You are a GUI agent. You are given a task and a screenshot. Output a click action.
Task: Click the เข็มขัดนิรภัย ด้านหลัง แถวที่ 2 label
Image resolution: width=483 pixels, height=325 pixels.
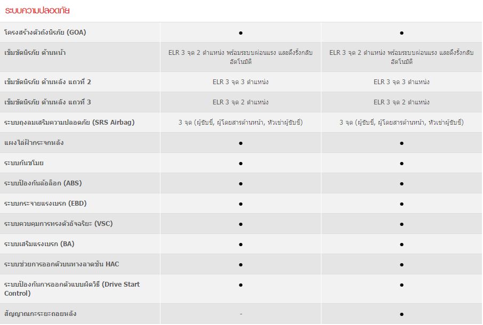pyautogui.click(x=47, y=82)
